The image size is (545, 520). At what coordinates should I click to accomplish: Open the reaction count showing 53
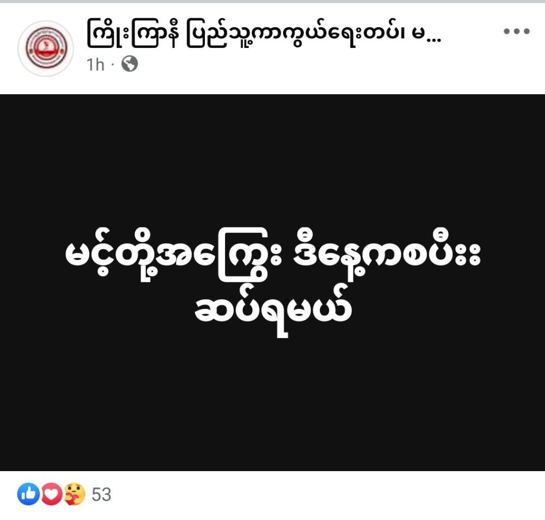pos(101,494)
